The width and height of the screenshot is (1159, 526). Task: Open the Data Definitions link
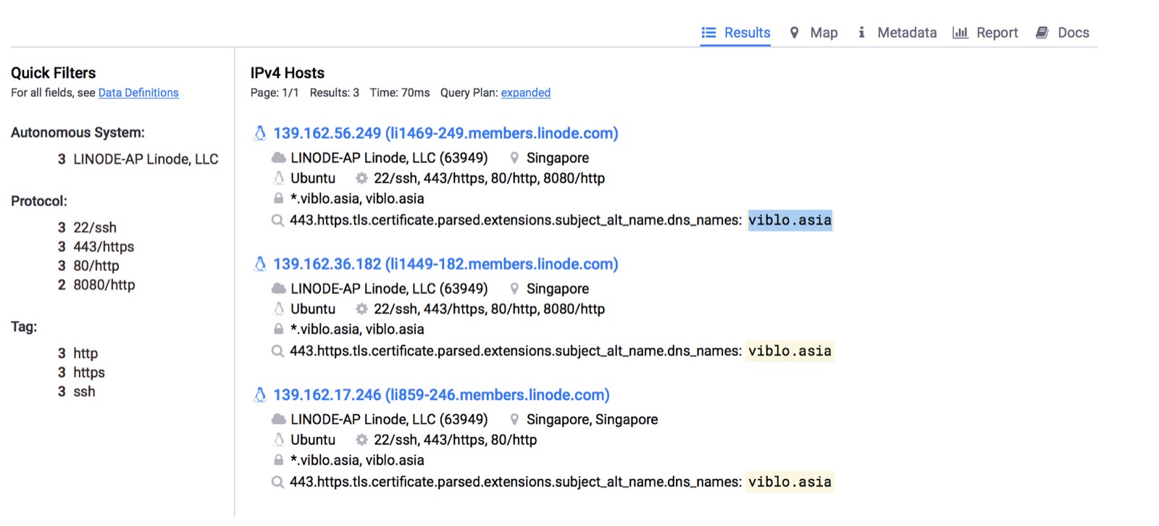coord(138,93)
